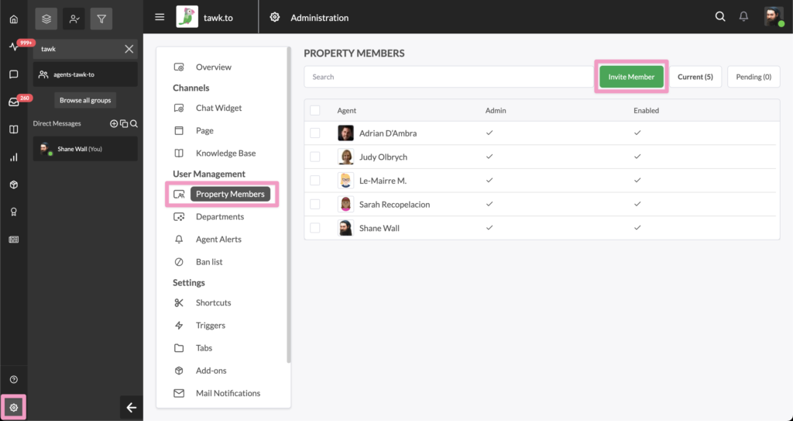Toggle the filter funnel icon

(101, 19)
